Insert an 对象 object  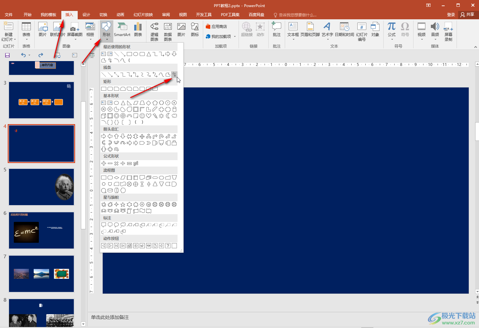[375, 30]
